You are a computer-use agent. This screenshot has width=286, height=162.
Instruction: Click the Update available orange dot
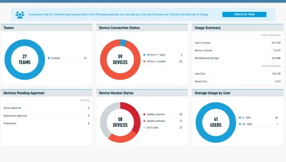coord(144,121)
